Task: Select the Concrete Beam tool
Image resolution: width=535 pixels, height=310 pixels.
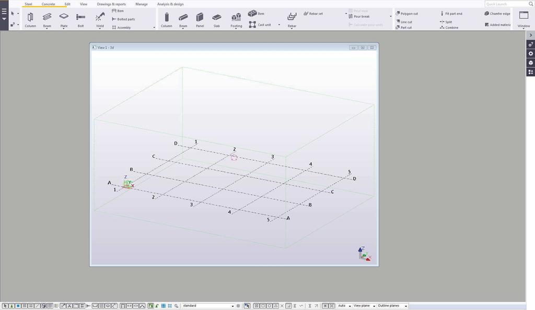Action: (183, 19)
